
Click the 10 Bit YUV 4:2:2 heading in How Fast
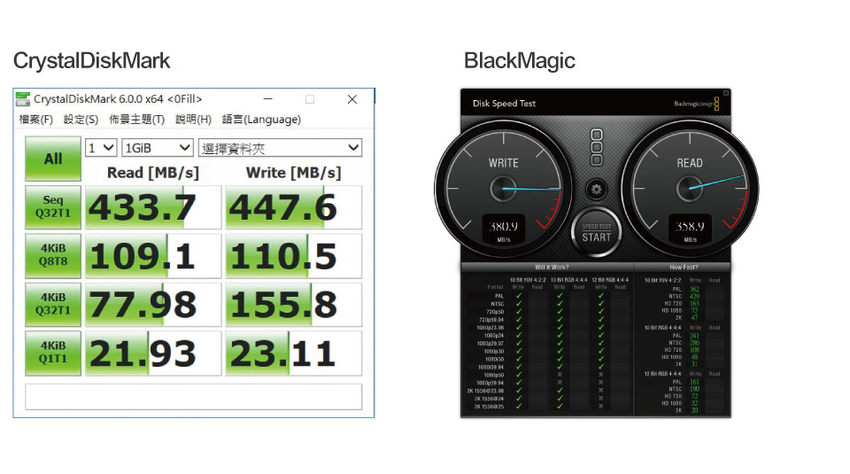point(662,280)
